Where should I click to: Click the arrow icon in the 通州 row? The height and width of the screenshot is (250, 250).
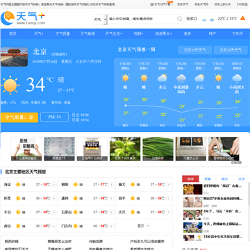(111, 199)
